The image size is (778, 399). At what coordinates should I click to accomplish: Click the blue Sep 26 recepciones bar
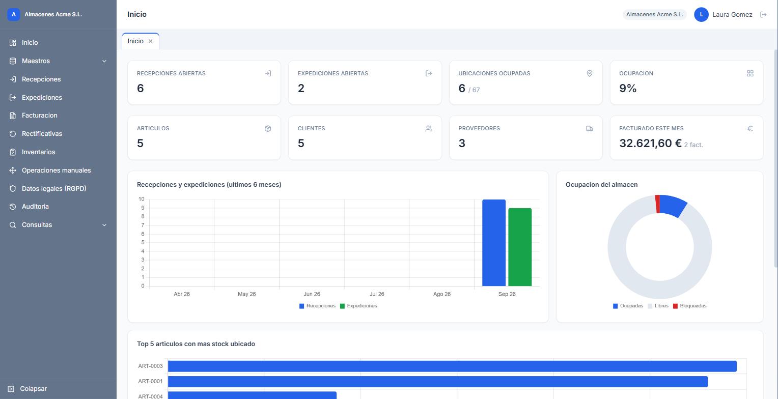494,243
